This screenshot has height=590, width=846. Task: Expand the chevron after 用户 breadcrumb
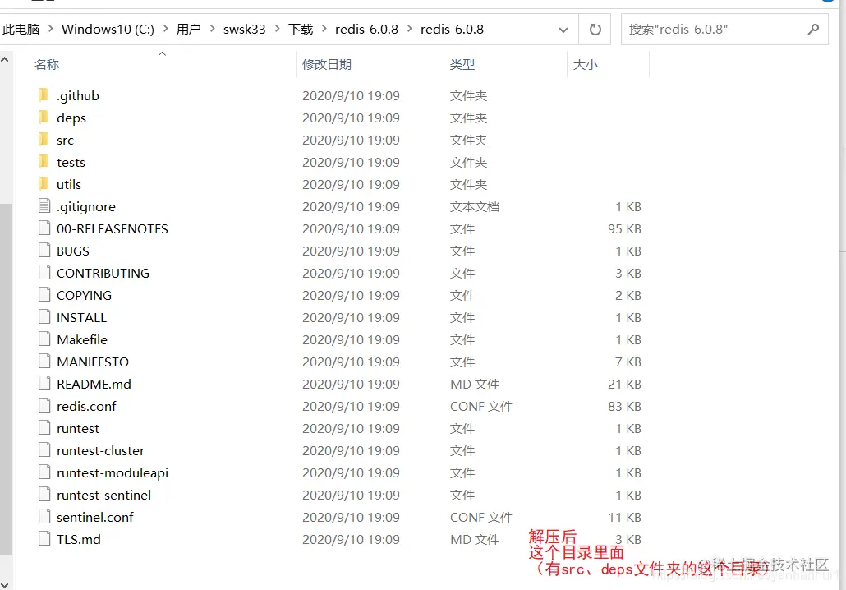(x=212, y=29)
